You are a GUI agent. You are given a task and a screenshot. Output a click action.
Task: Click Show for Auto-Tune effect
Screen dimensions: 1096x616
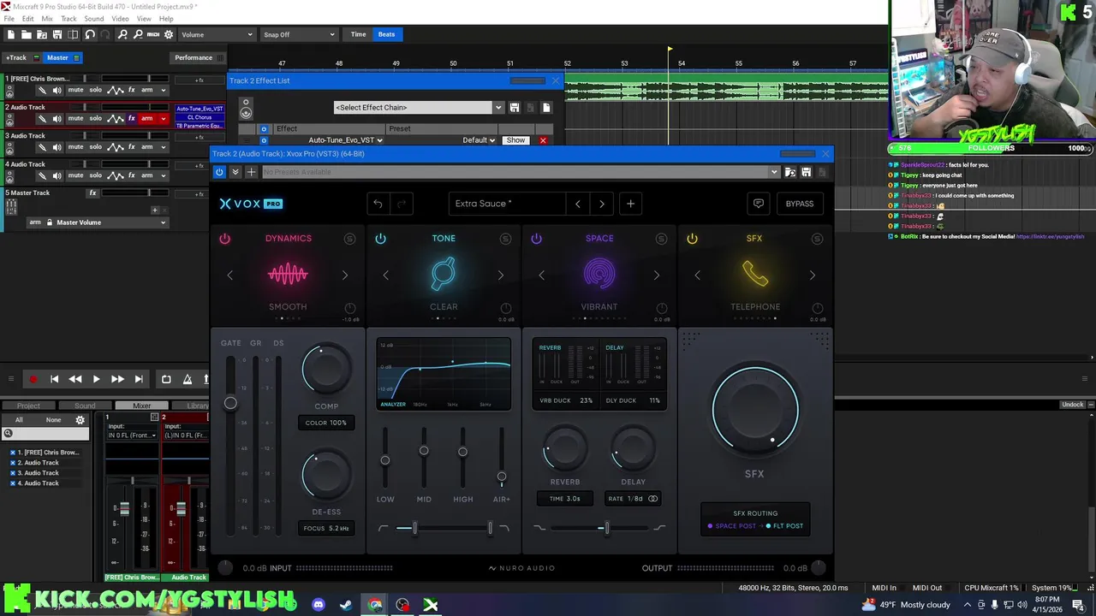point(515,140)
